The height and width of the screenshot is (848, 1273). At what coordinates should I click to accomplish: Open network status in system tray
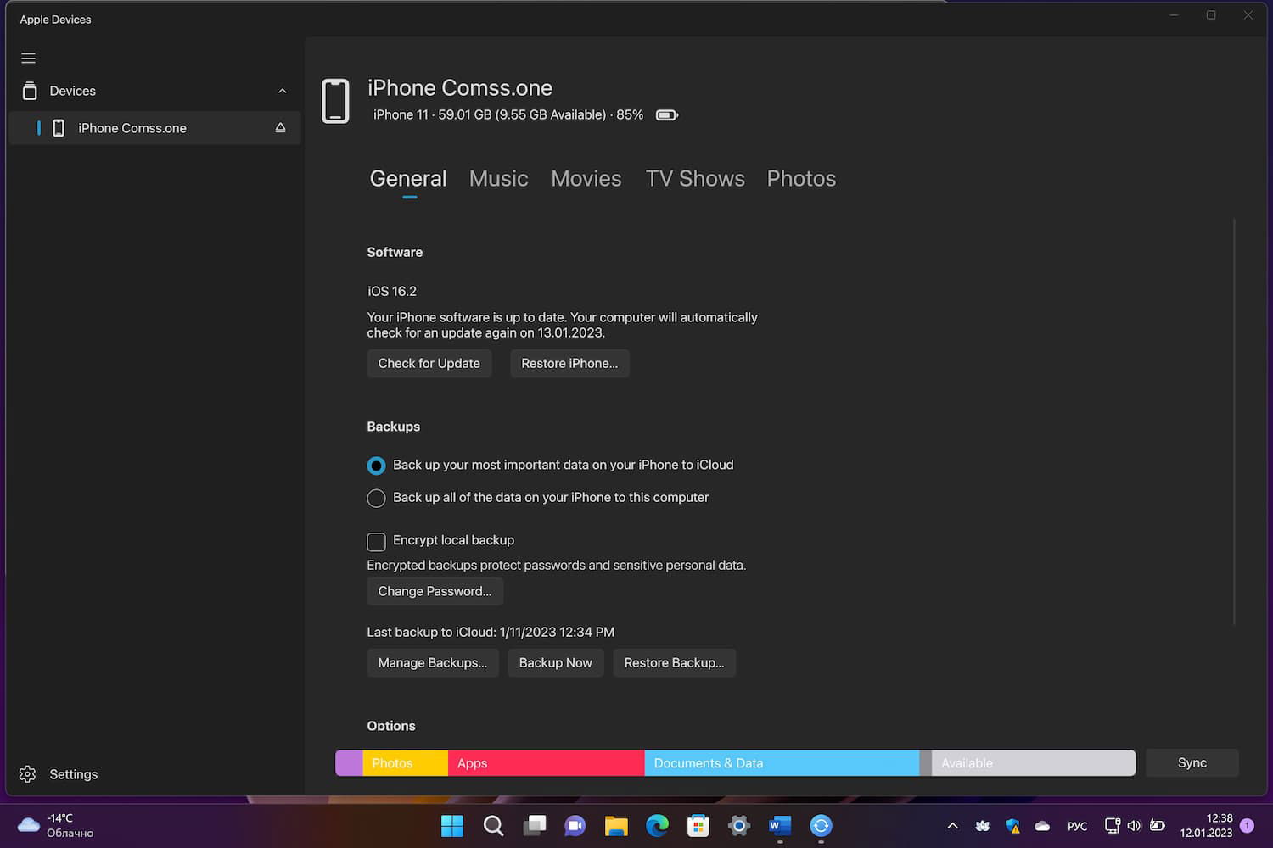[x=1113, y=825]
